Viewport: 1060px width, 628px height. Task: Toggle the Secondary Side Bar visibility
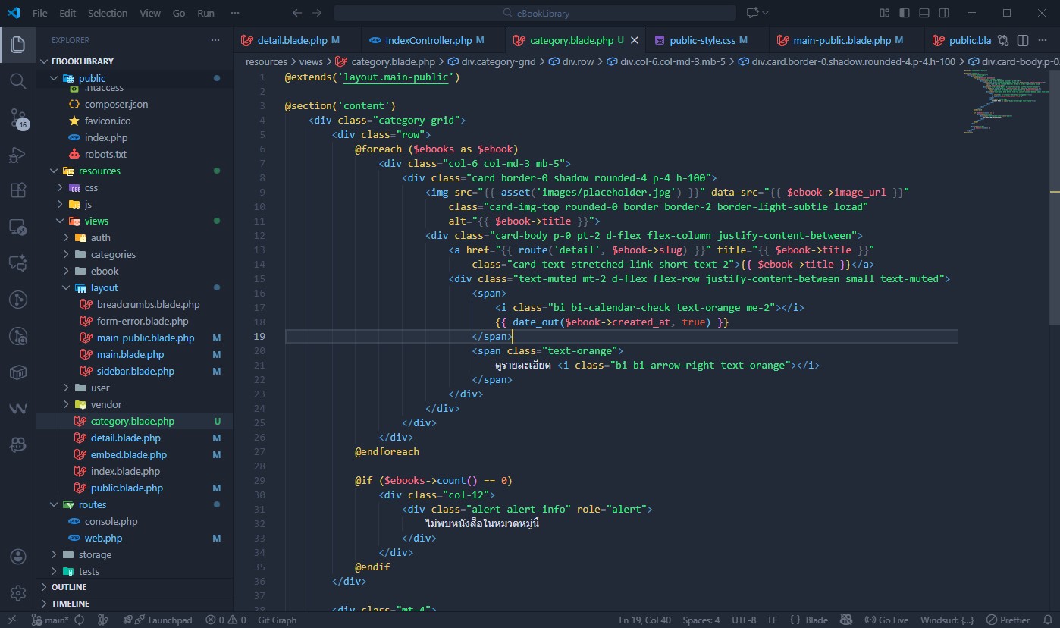(944, 13)
